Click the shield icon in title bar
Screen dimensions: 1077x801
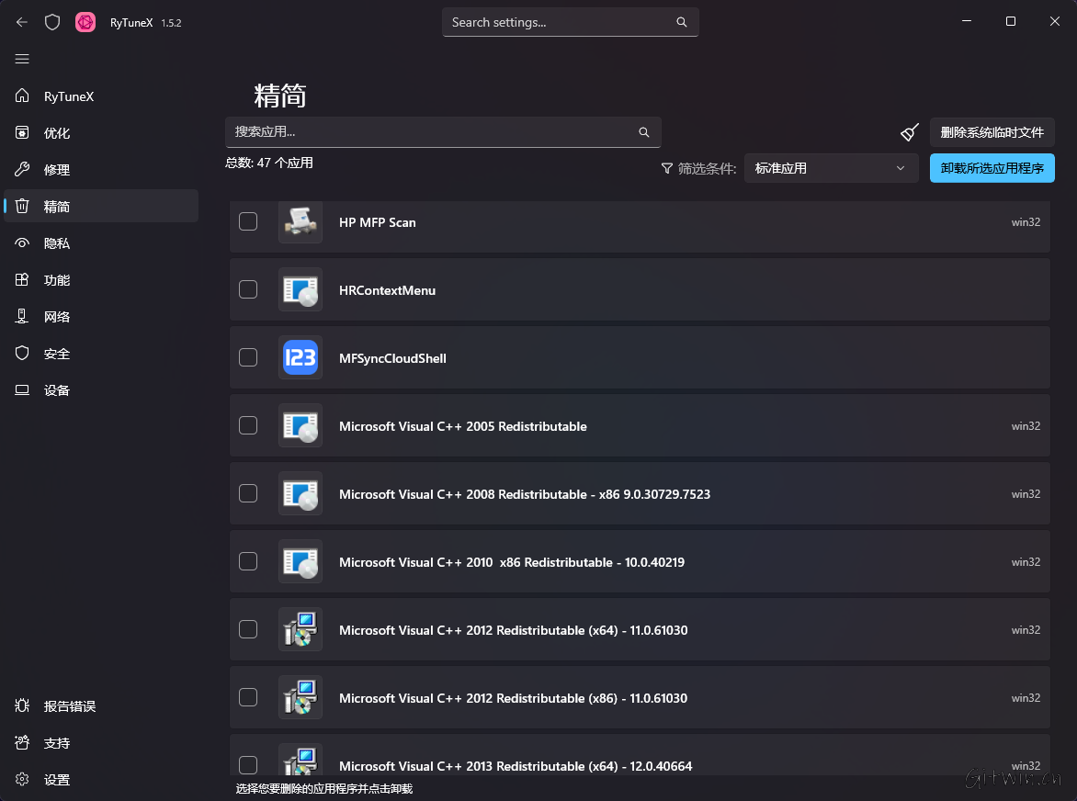point(52,22)
